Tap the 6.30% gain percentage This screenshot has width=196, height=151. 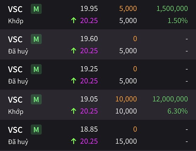(x=178, y=111)
